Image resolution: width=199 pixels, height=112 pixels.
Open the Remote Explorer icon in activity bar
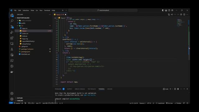point(12,44)
